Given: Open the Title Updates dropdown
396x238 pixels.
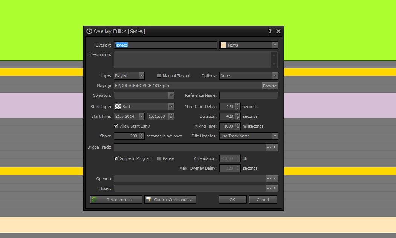Looking at the screenshot, I should (x=275, y=136).
